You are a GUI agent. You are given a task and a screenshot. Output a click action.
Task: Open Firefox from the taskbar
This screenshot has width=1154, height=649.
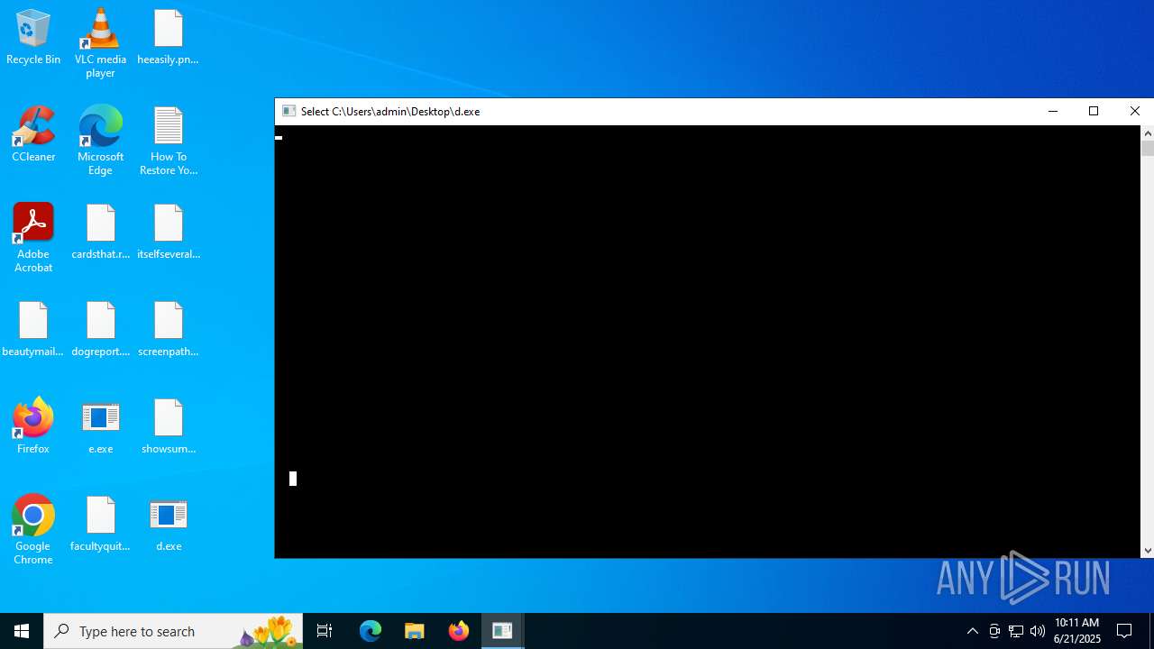point(459,631)
